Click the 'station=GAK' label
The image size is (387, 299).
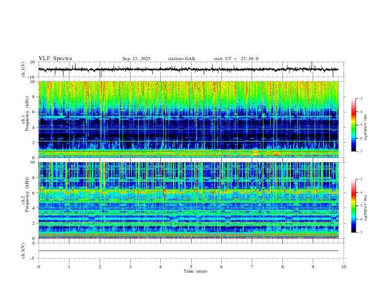[181, 59]
